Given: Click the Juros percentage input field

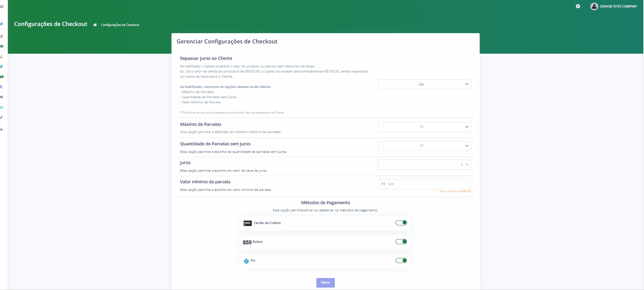Looking at the screenshot, I should pos(424,165).
